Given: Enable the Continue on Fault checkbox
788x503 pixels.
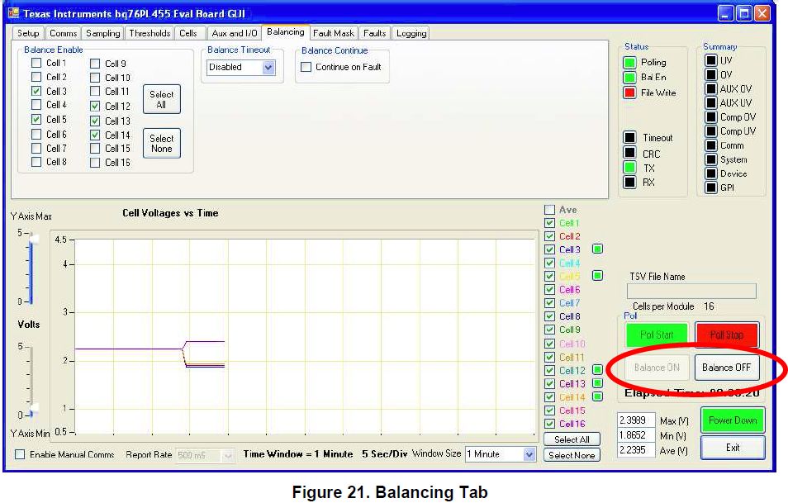Looking at the screenshot, I should click(x=306, y=67).
